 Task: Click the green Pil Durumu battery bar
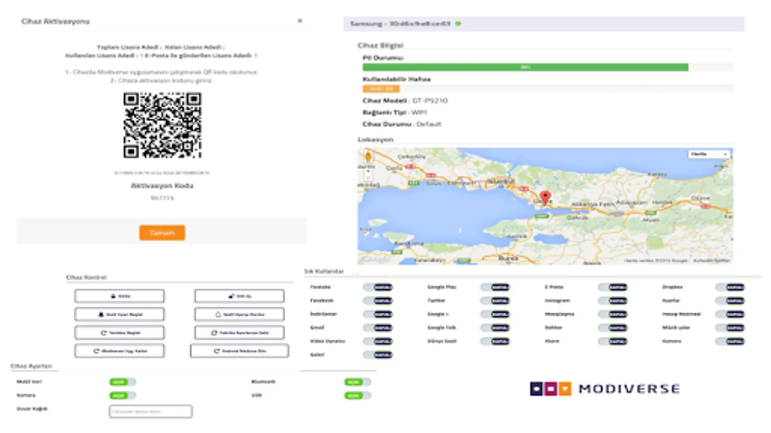525,67
